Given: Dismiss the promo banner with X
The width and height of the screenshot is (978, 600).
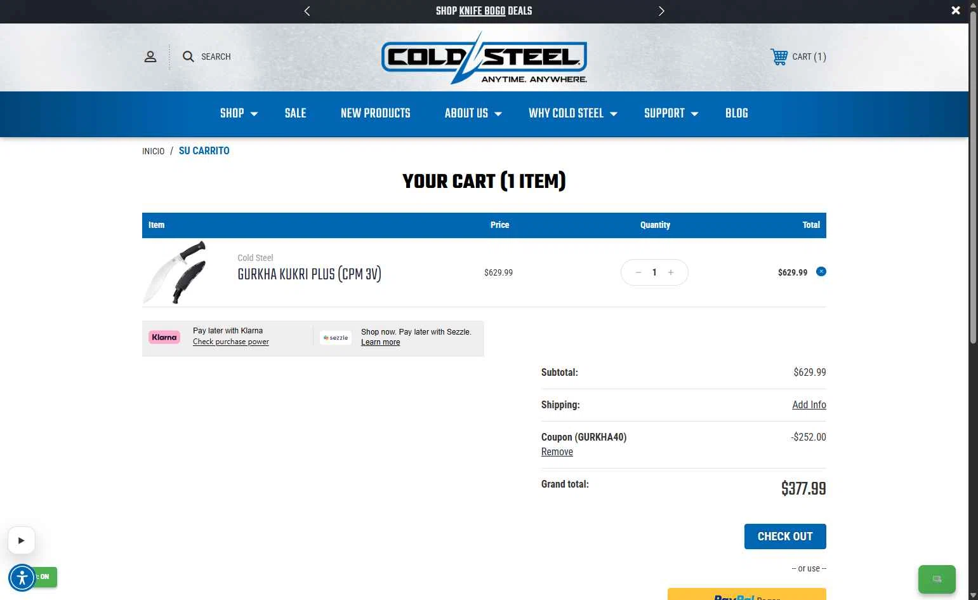Looking at the screenshot, I should 956,11.
